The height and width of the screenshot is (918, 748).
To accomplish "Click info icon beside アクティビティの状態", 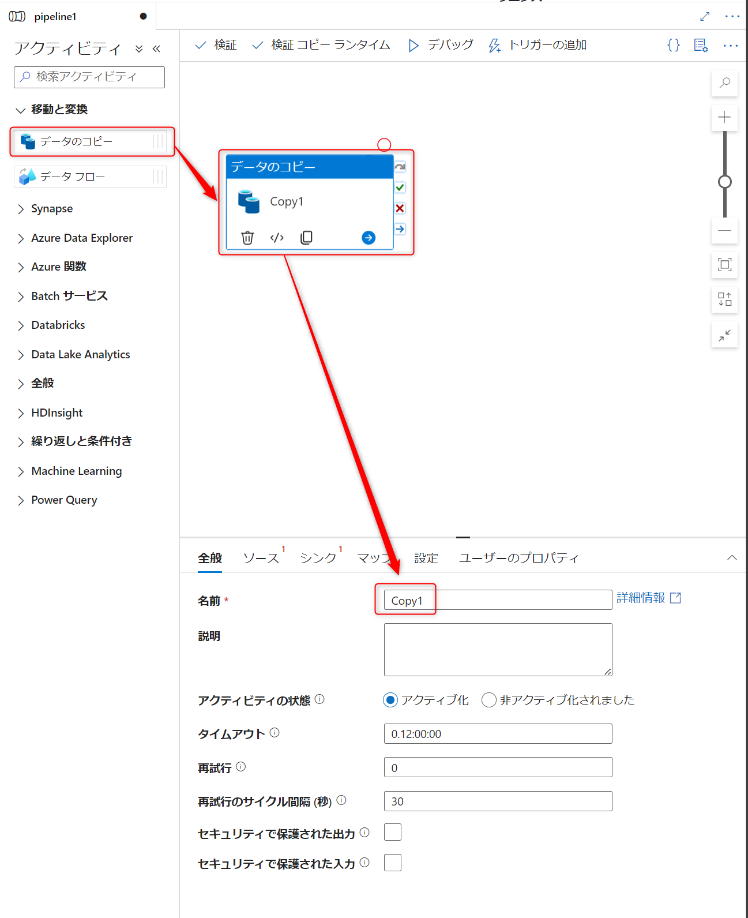I will tap(320, 699).
